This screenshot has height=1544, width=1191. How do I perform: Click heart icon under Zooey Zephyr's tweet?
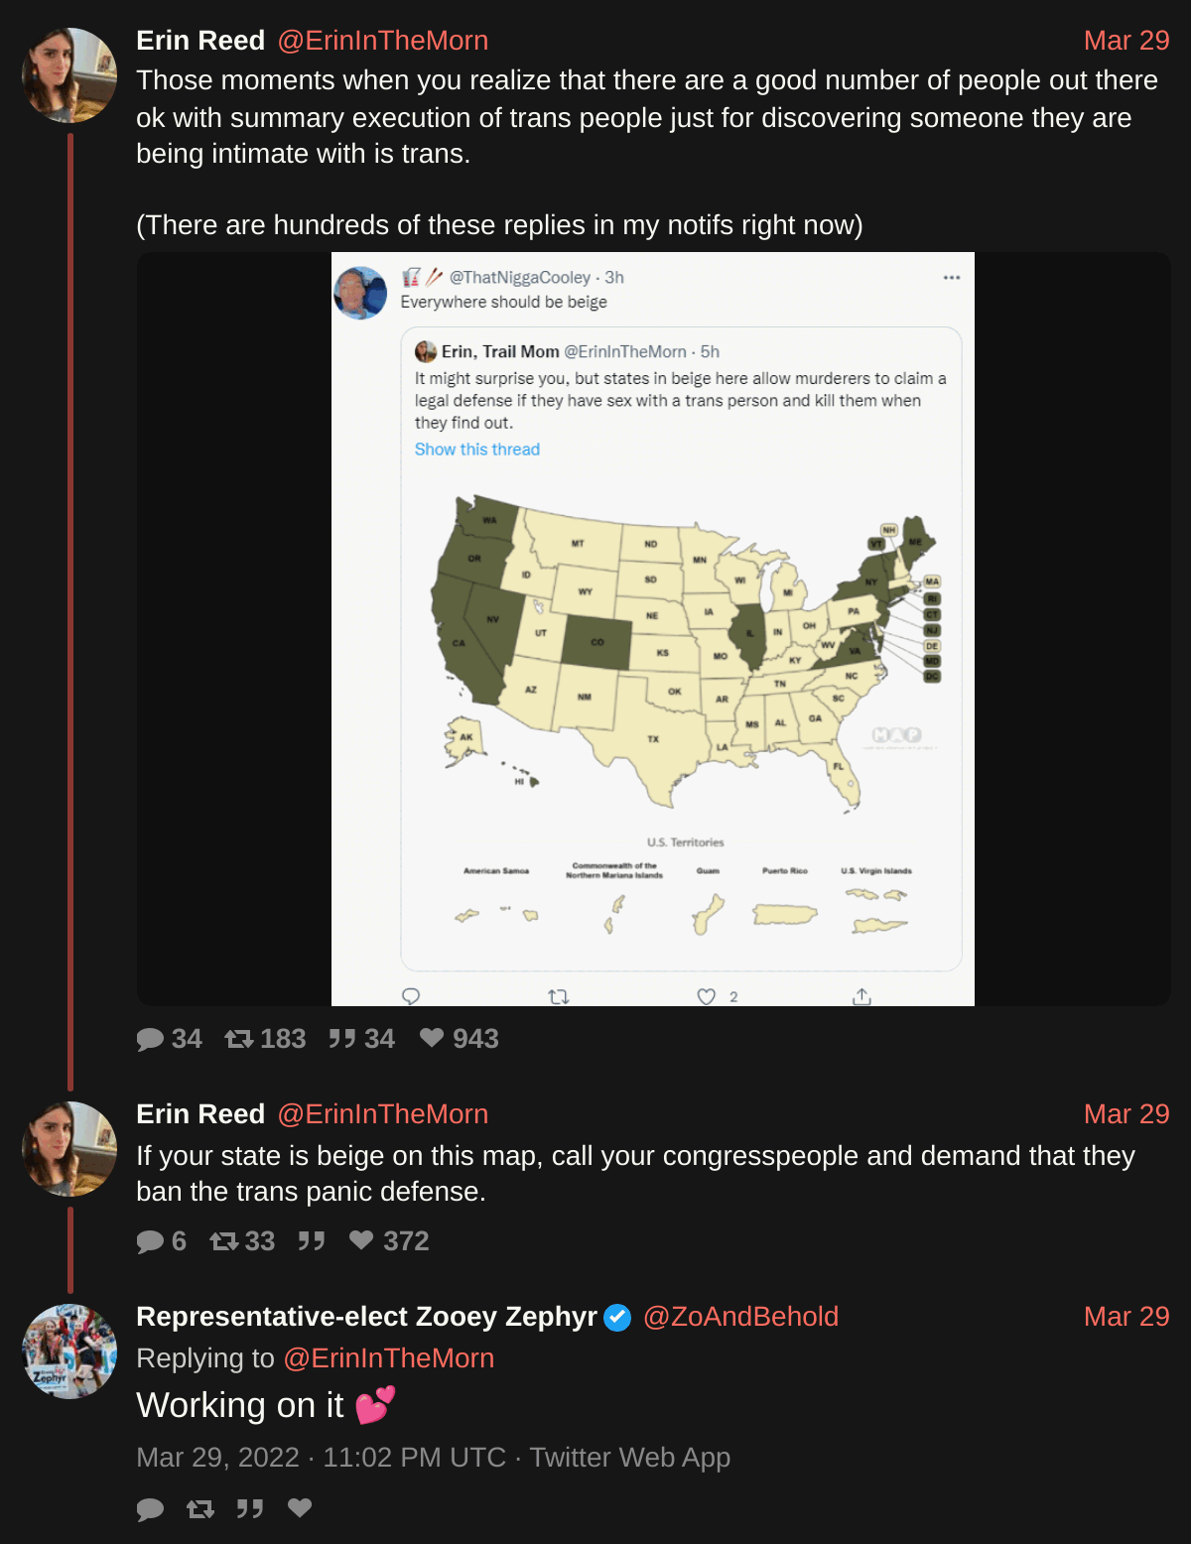point(300,1508)
